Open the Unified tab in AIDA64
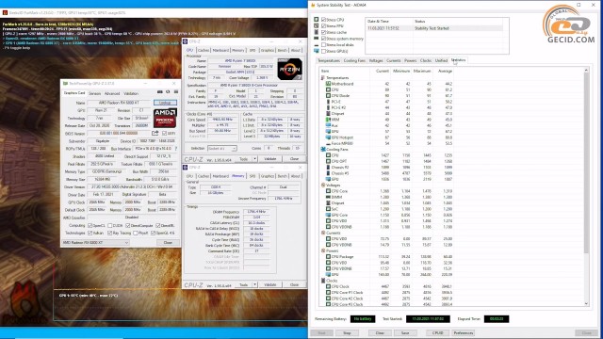Viewport: 603px width, 339px height. [x=441, y=60]
